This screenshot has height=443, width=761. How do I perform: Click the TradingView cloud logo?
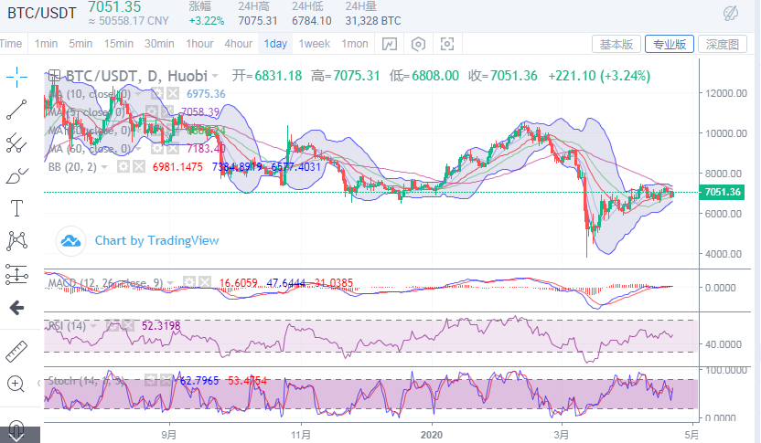[x=70, y=241]
